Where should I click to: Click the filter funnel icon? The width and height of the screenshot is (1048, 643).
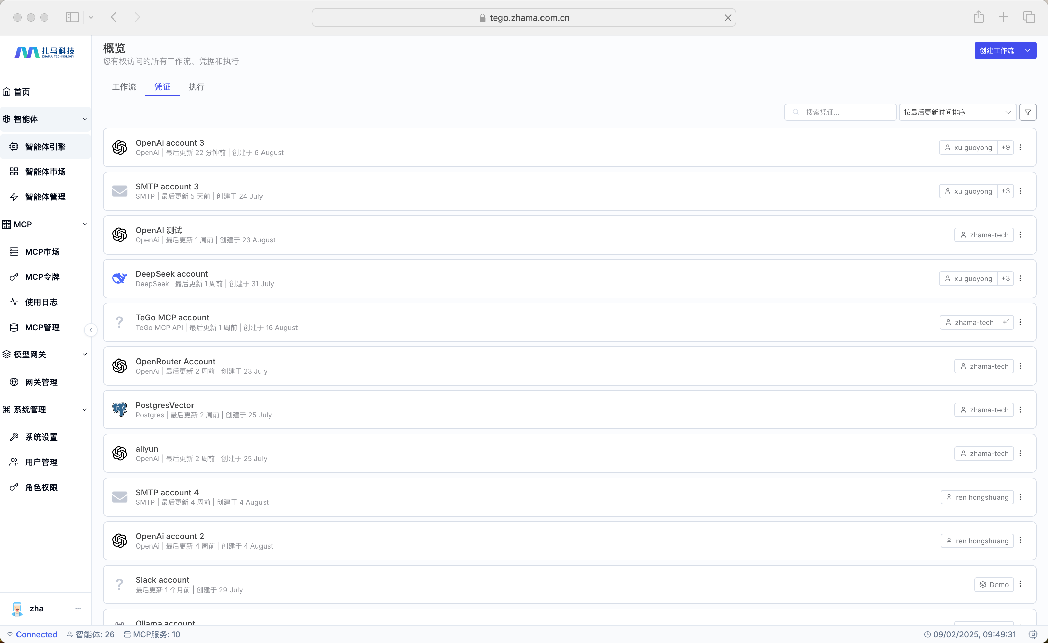click(1027, 112)
